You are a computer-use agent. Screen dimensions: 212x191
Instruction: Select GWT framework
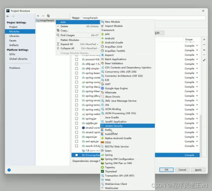[127, 84]
